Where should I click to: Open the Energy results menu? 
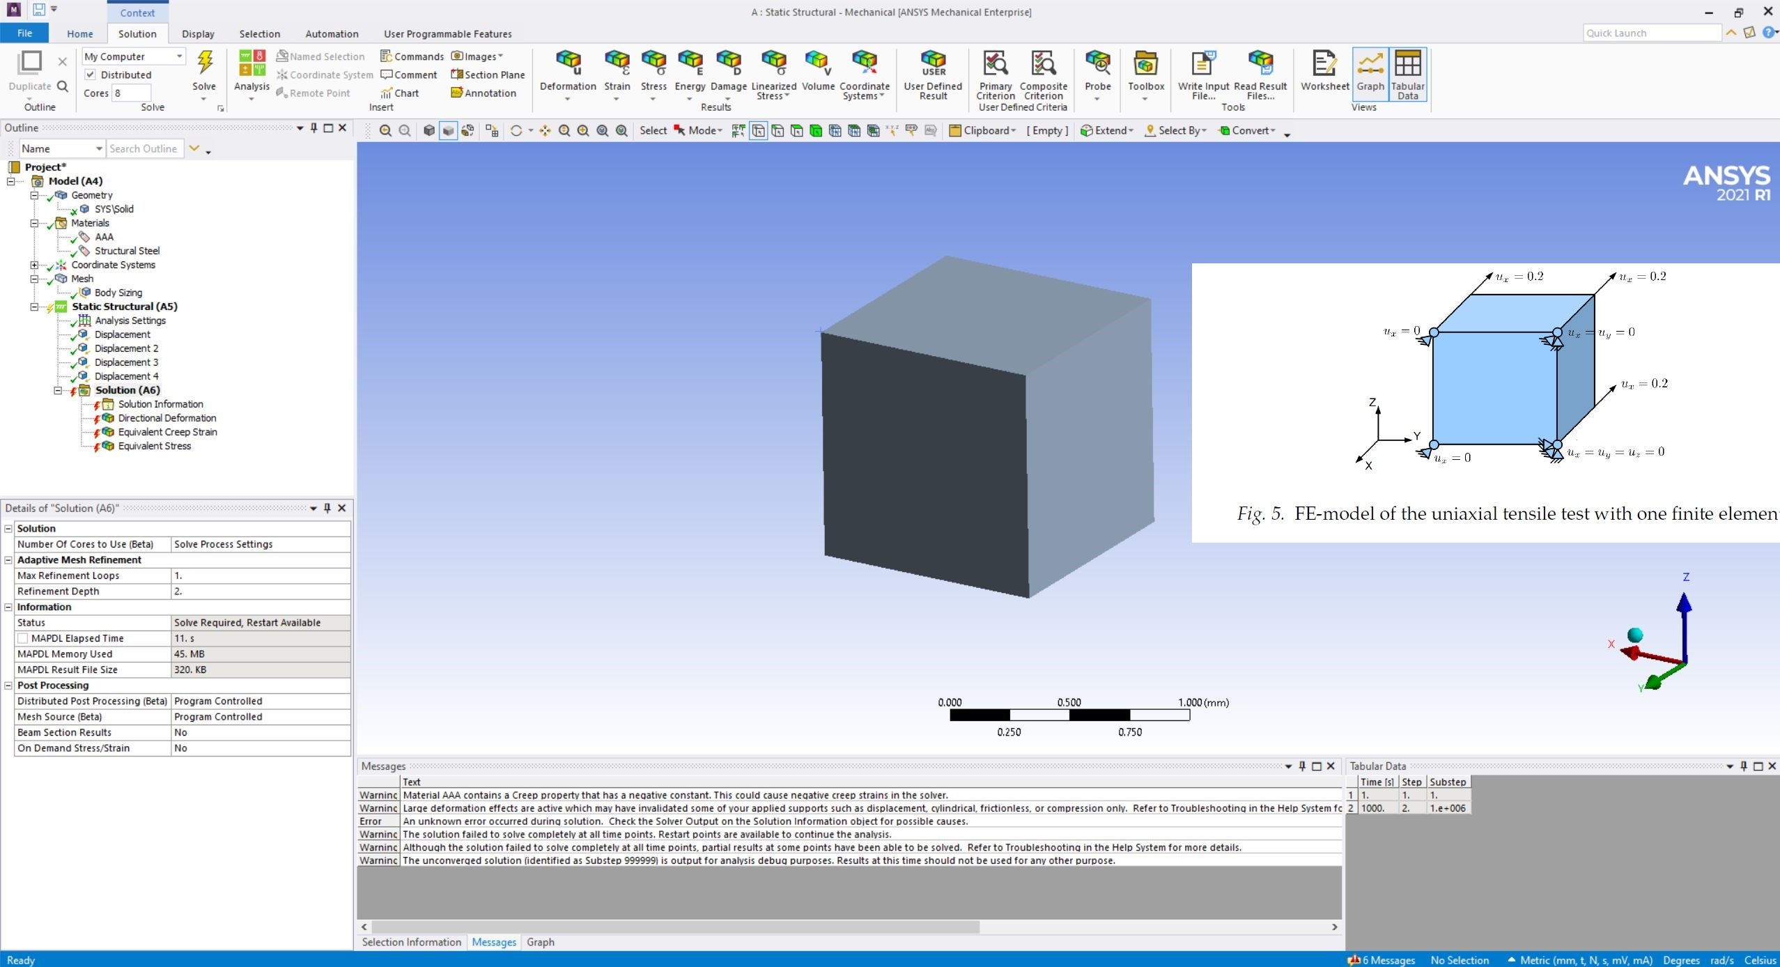tap(690, 75)
